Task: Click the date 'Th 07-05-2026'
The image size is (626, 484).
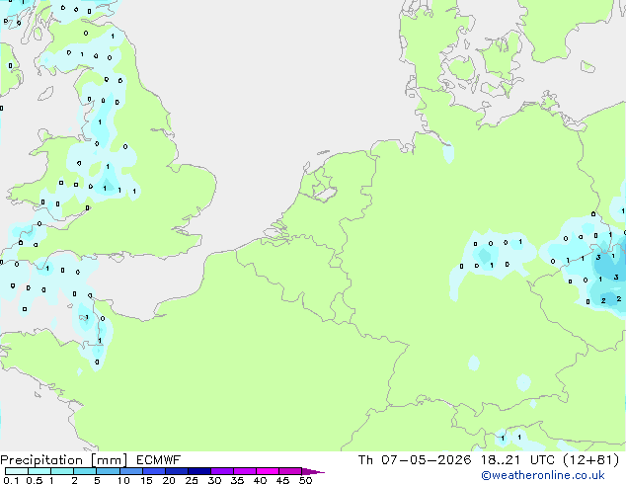Action: point(415,460)
